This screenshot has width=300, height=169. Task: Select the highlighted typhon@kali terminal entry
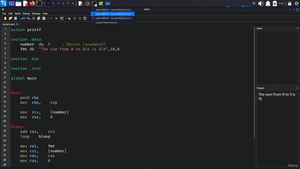(112, 14)
